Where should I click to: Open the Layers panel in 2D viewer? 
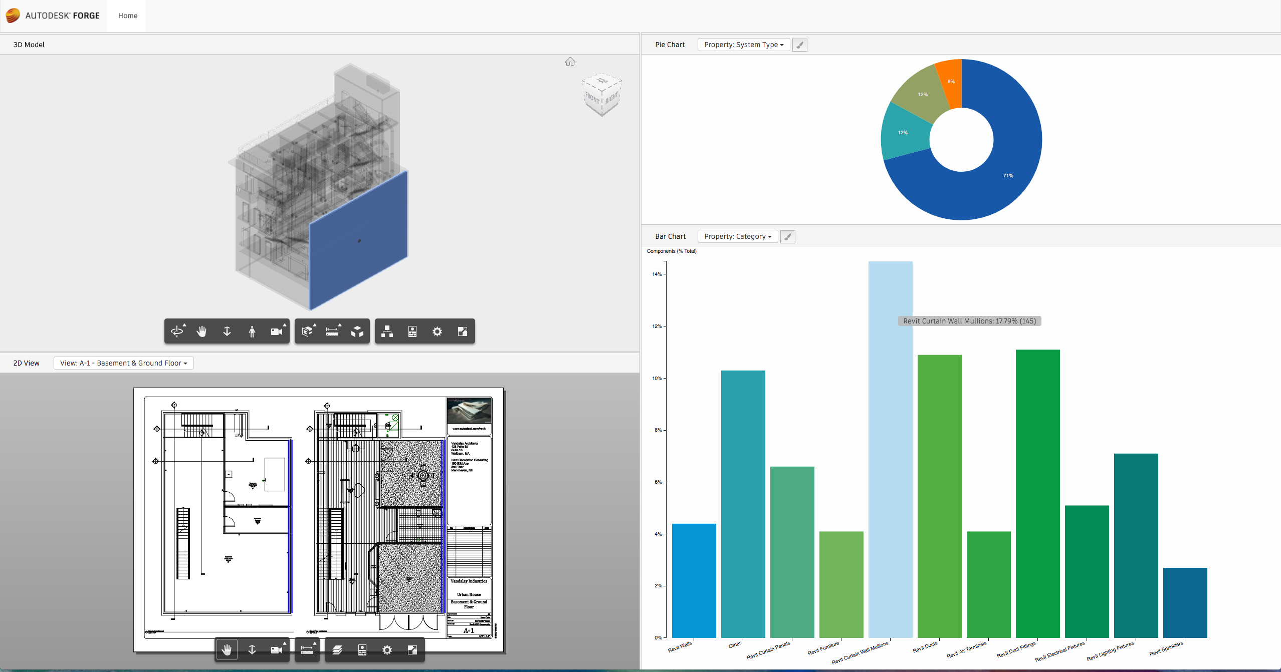pyautogui.click(x=337, y=649)
